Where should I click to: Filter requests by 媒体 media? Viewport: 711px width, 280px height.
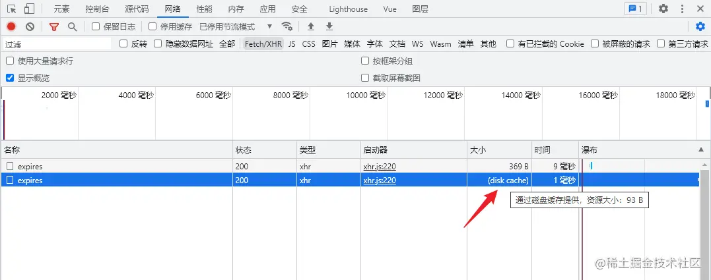pos(352,44)
